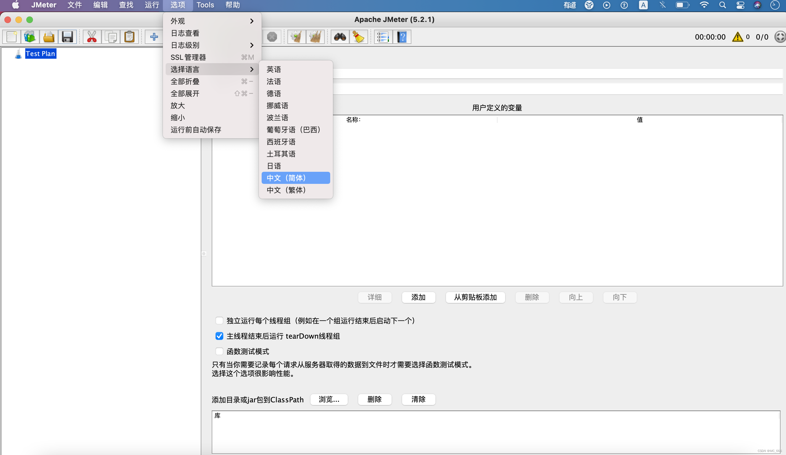Select 日语 language
This screenshot has height=455, width=786.
296,166
